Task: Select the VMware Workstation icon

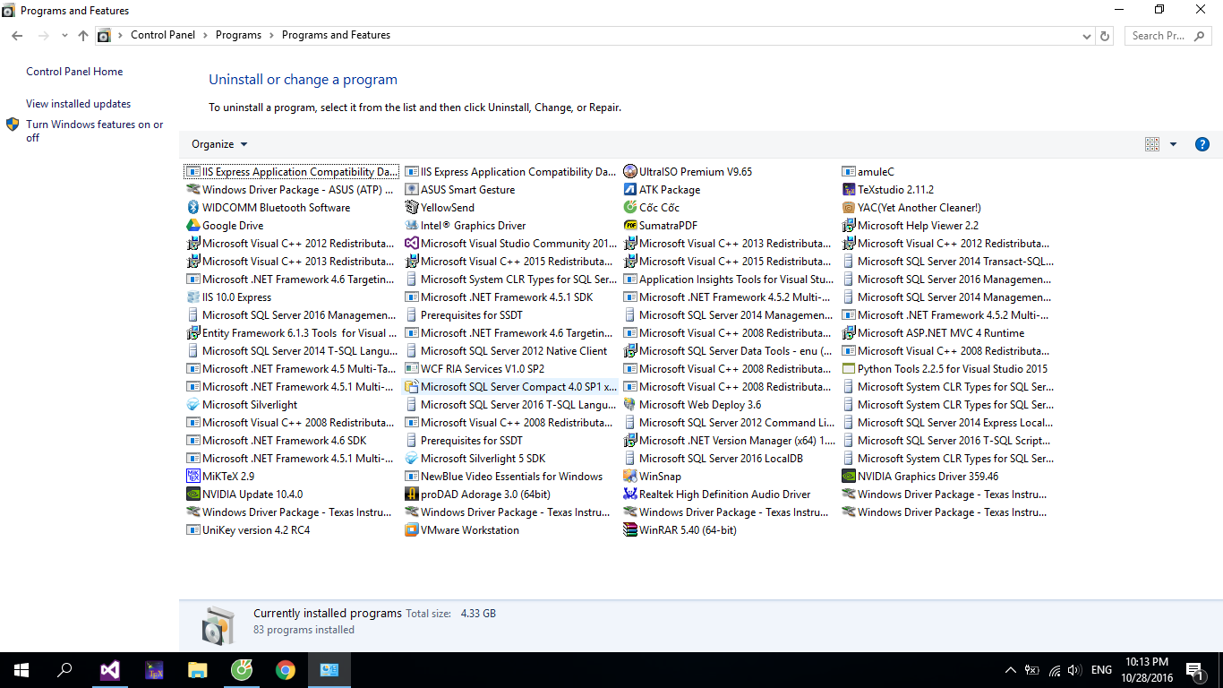Action: click(x=412, y=530)
